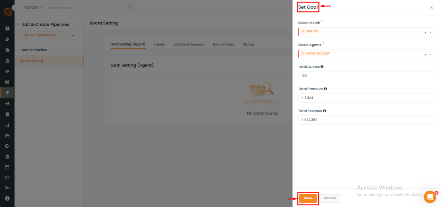The height and width of the screenshot is (207, 441).
Task: Expand the sidebar with the round arrow toggle
Action: [x=15, y=8]
